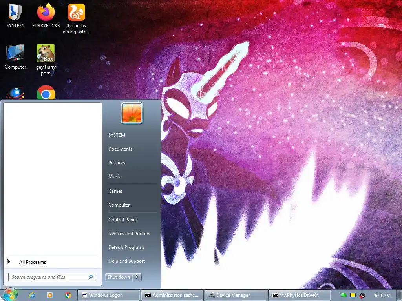Open the 9:19 AM clock
Screen dimensions: 402x301
pyautogui.click(x=382, y=296)
